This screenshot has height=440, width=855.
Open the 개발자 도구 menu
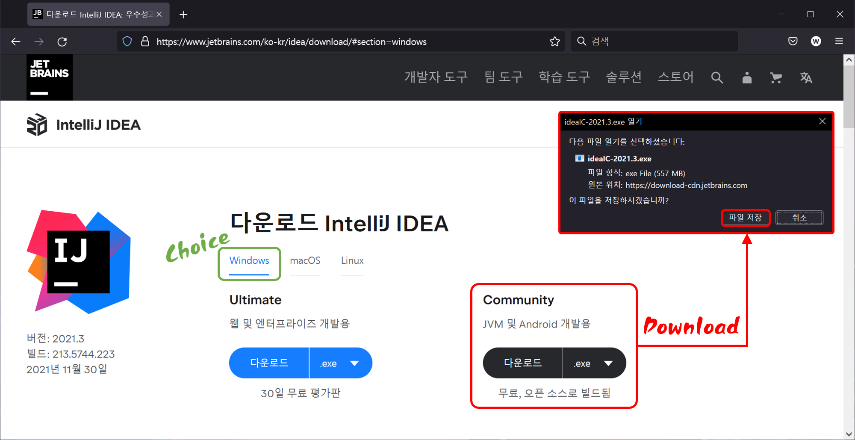point(436,77)
